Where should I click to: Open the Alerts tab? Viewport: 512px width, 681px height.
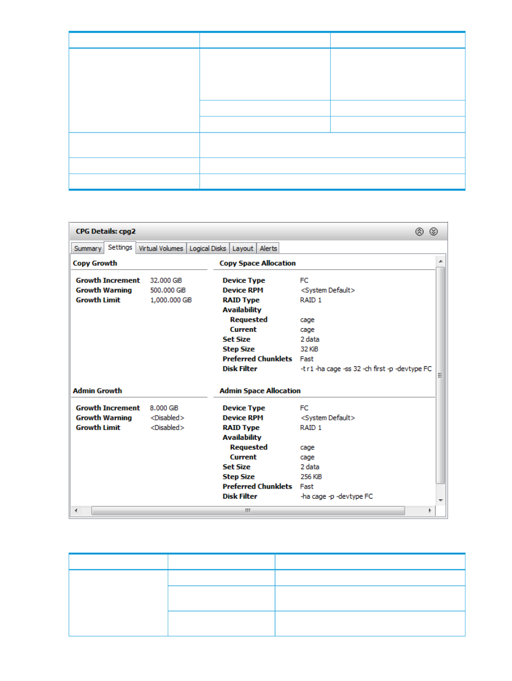point(268,248)
